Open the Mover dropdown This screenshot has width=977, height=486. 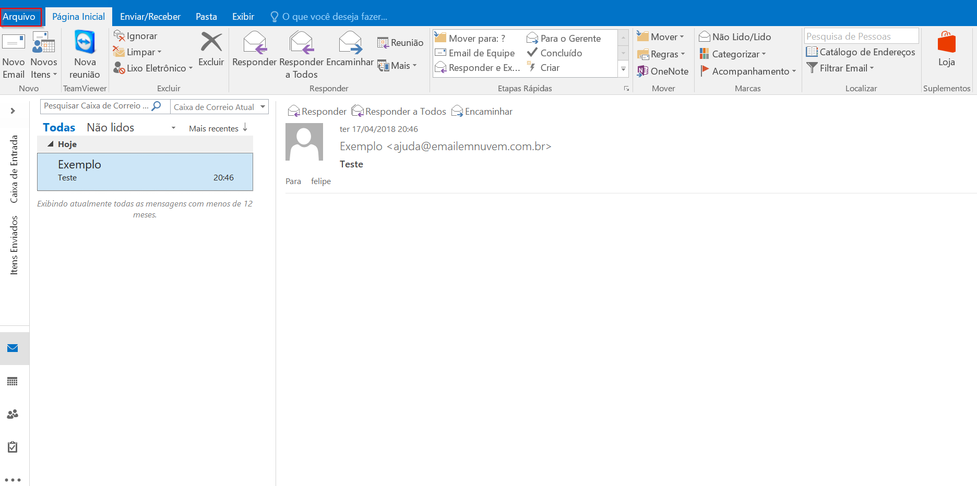coord(661,37)
